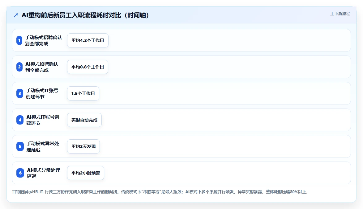Click the footnote text starting with 甘特图展示

pos(160,192)
